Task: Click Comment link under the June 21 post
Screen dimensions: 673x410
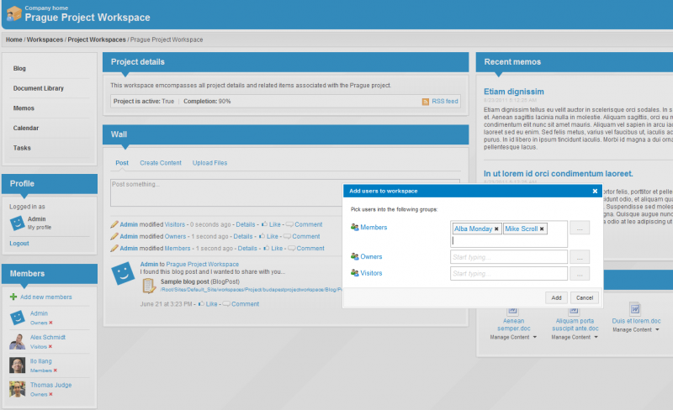Action: coord(245,304)
